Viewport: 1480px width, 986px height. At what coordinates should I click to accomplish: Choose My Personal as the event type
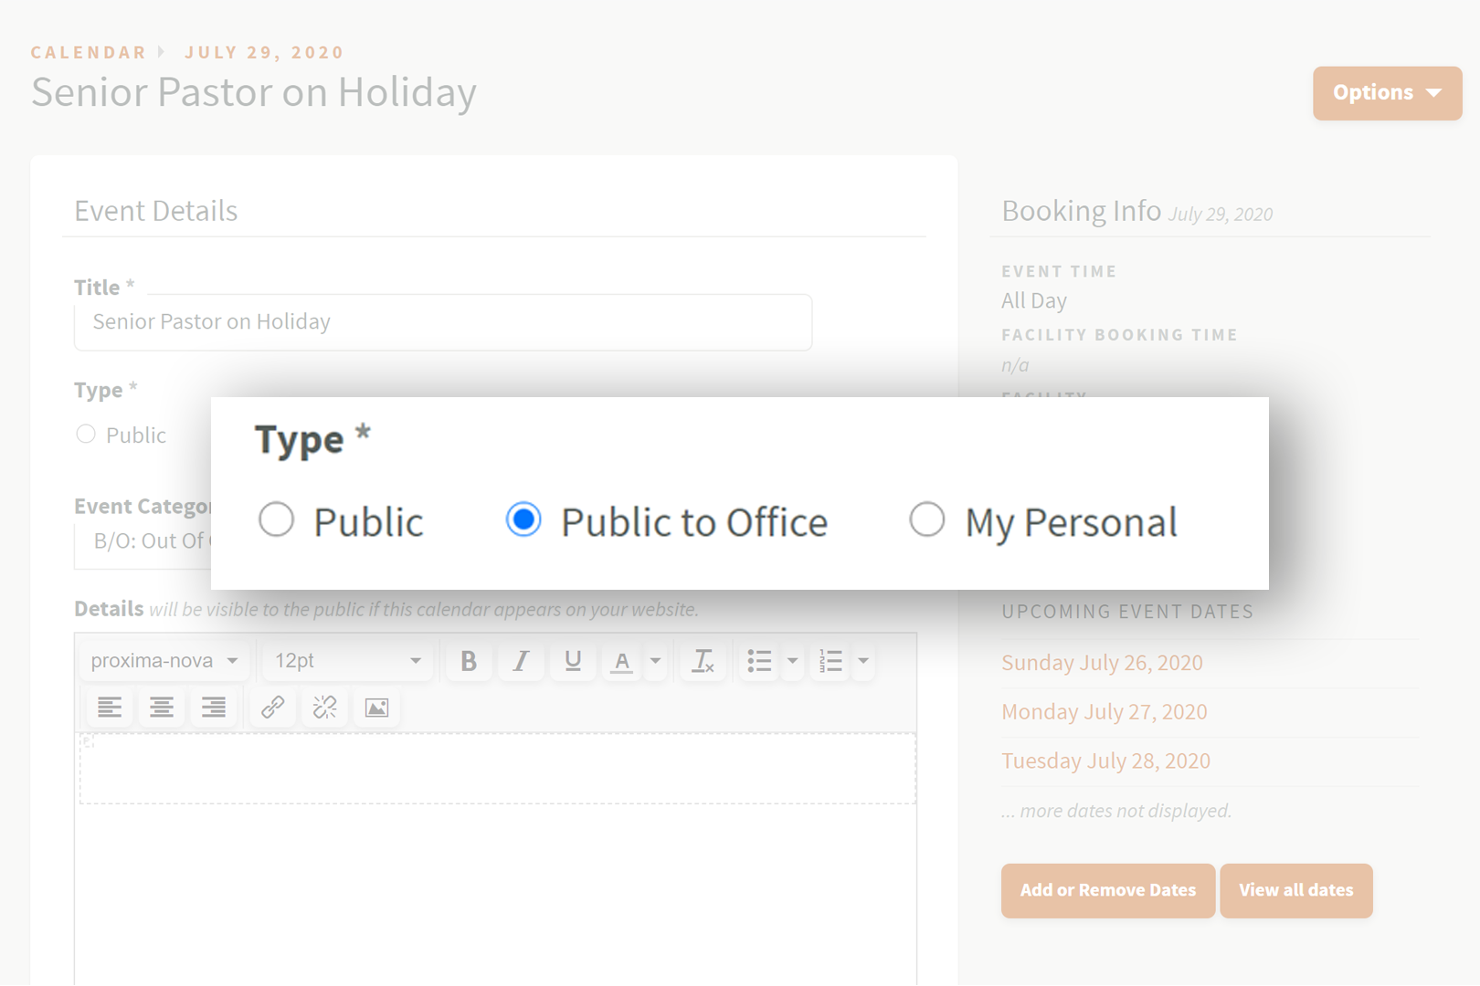click(x=927, y=519)
